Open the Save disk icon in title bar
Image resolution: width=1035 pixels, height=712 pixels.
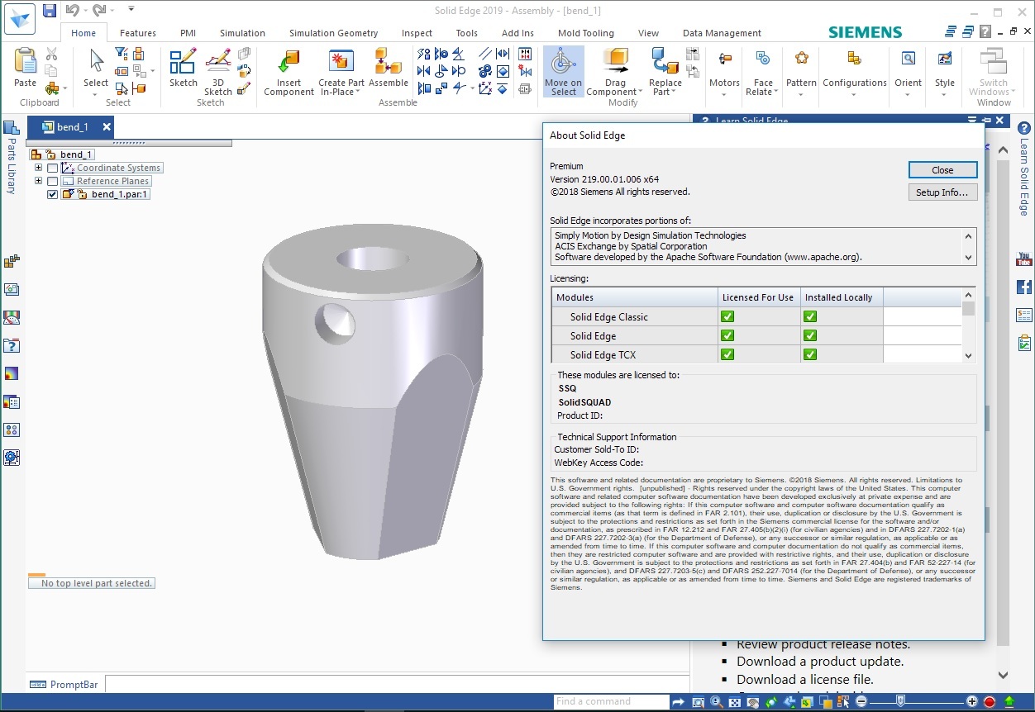[x=50, y=11]
